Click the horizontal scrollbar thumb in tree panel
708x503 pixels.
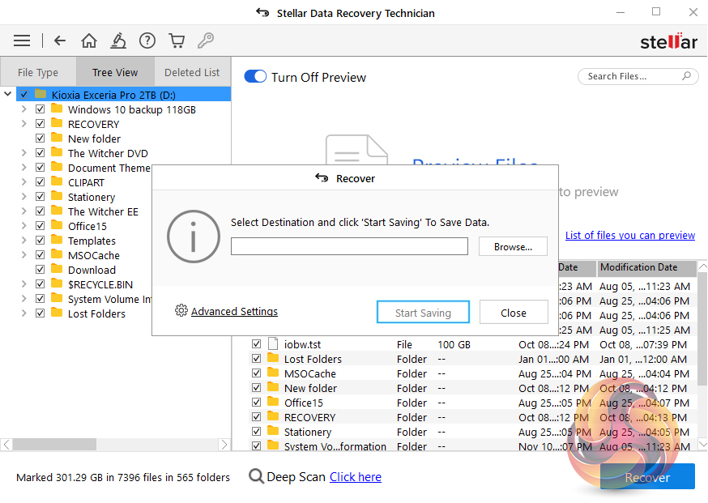click(x=54, y=445)
